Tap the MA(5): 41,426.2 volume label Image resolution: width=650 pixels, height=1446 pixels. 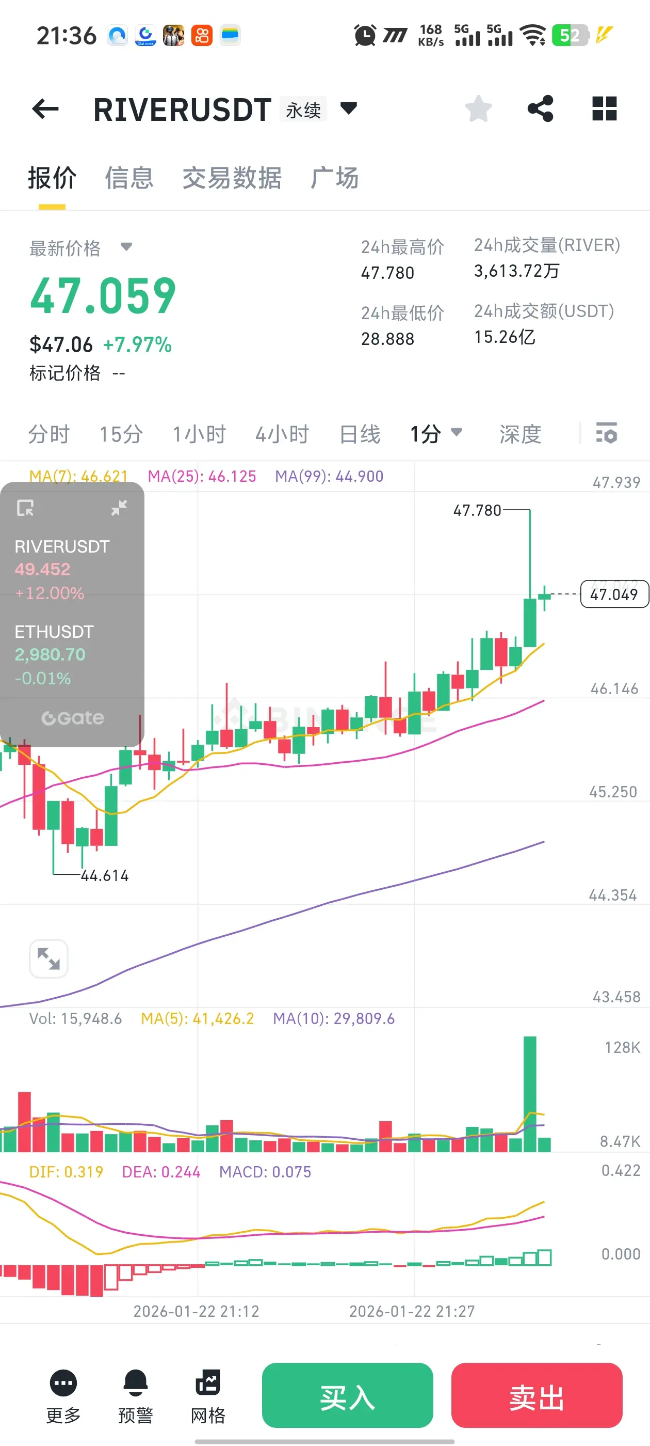coord(198,1018)
